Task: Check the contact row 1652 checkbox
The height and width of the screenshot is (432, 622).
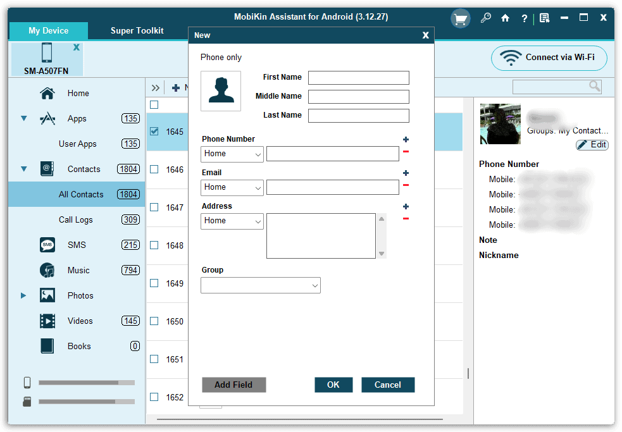Action: pyautogui.click(x=154, y=397)
